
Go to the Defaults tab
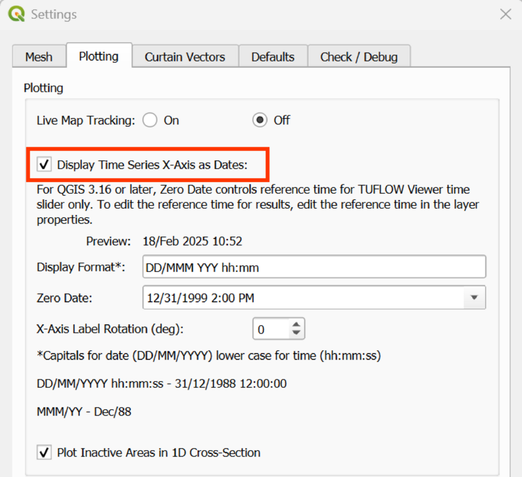tap(272, 57)
